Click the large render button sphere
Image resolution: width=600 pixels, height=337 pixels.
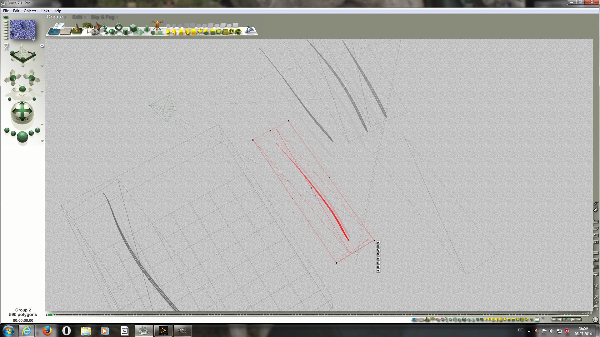(22, 137)
